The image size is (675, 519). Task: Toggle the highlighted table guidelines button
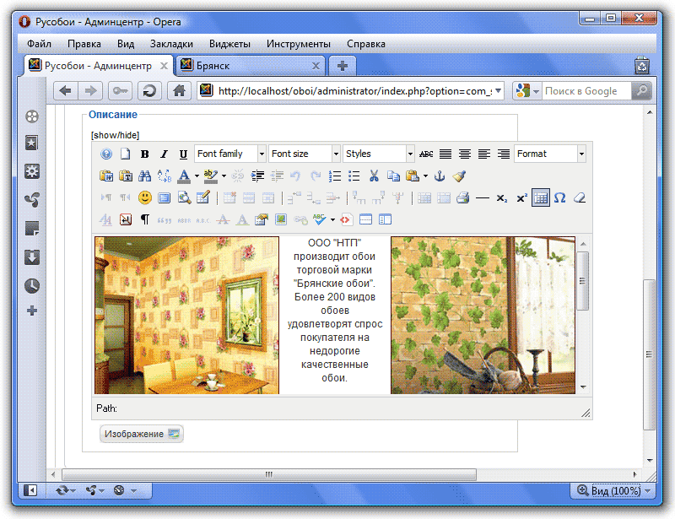tap(541, 198)
